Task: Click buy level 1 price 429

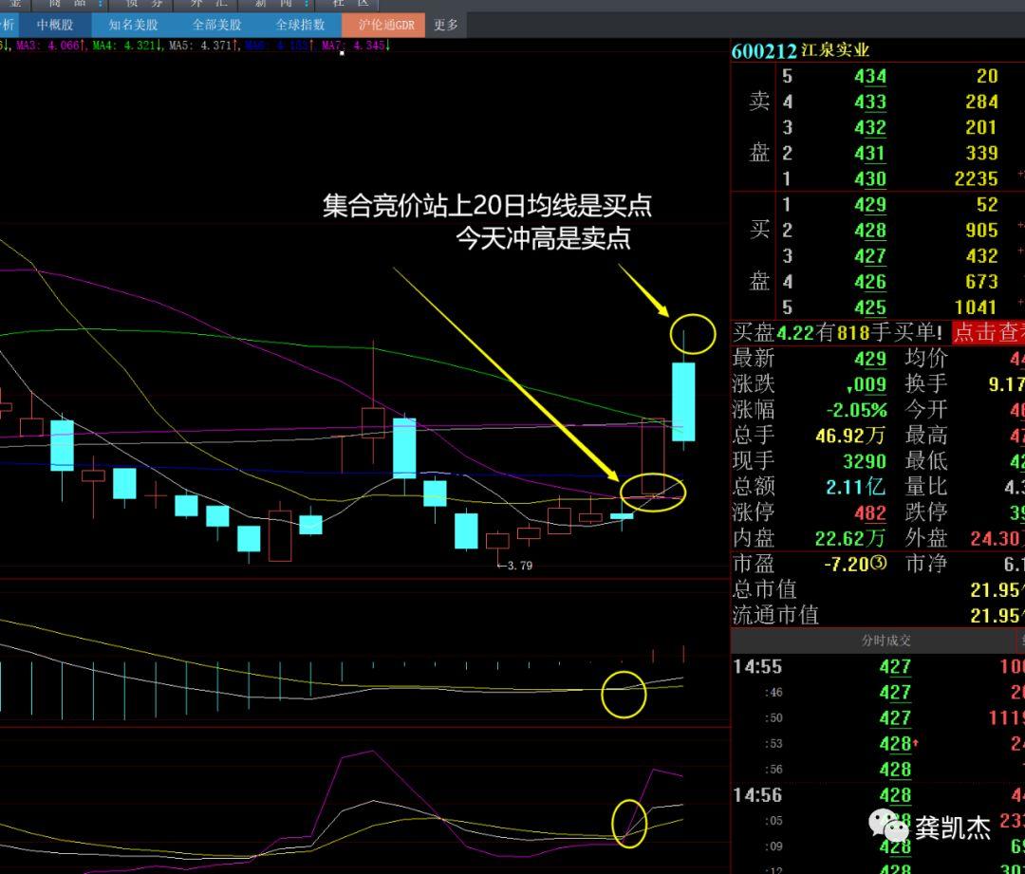Action: (x=870, y=205)
